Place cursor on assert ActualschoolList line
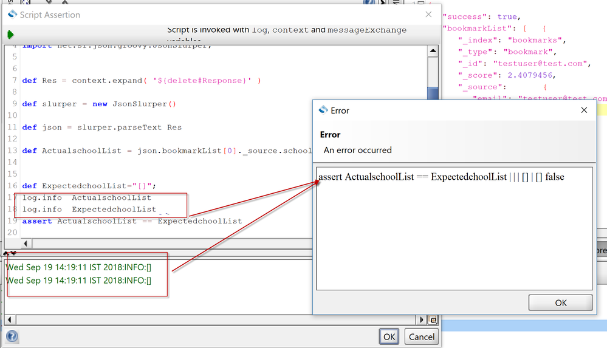The image size is (607, 348). (x=131, y=221)
